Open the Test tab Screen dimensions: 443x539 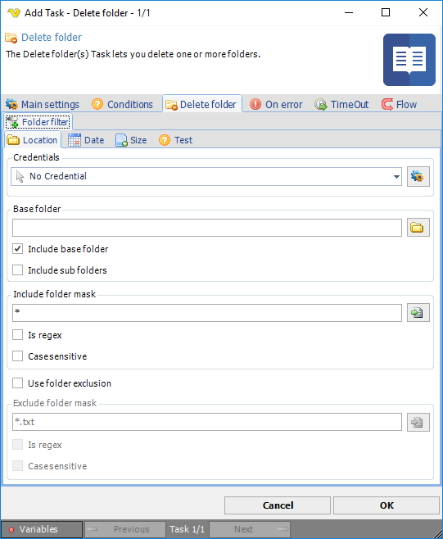coord(175,140)
